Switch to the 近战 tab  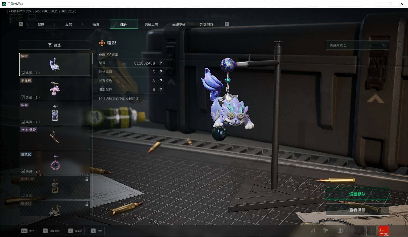click(68, 24)
